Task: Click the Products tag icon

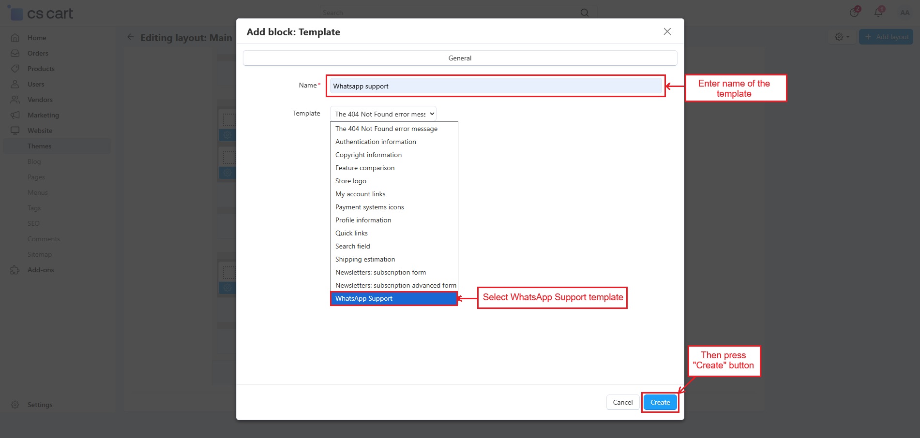Action: pyautogui.click(x=15, y=69)
